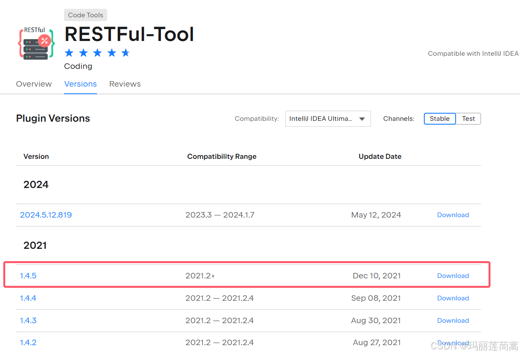Switch to the Reviews tab
This screenshot has height=354, width=520.
(x=125, y=84)
